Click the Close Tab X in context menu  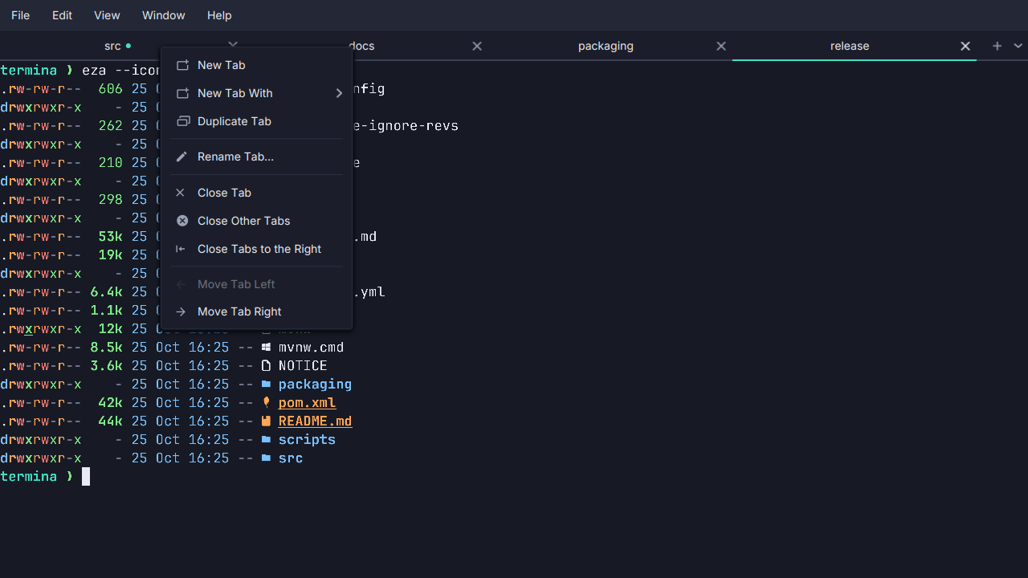[x=181, y=193]
